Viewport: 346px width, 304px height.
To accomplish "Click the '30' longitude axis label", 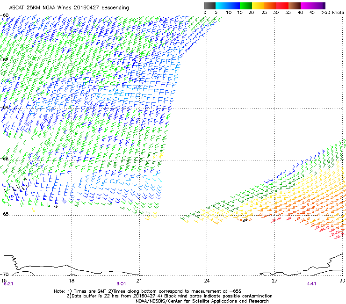I will [342, 280].
